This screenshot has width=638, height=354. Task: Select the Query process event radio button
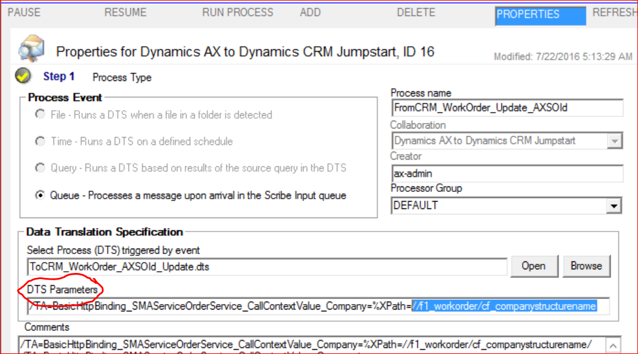click(x=40, y=168)
